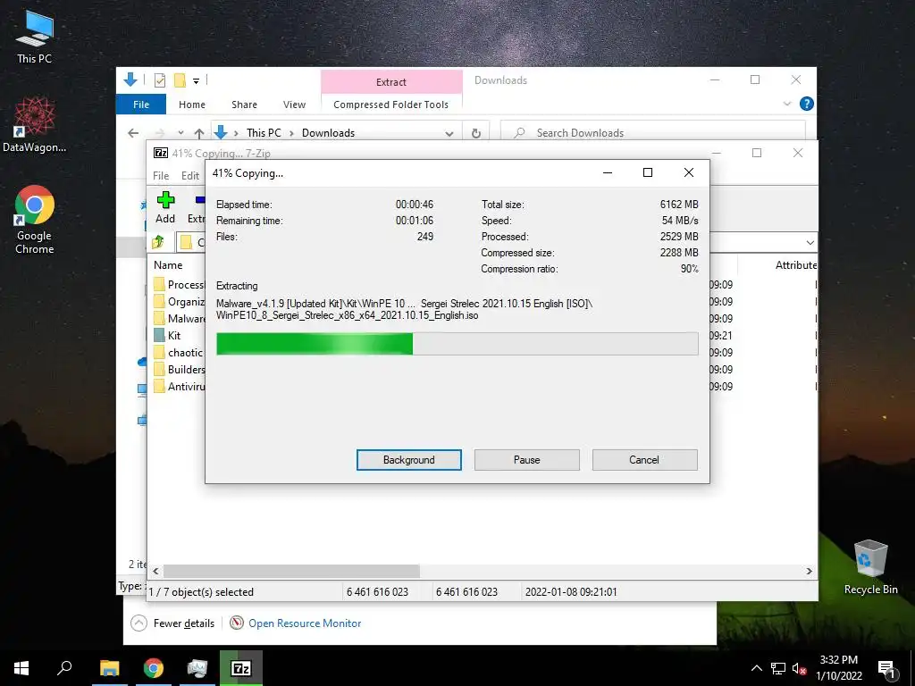Expand the Explorer ribbon chevron

(787, 104)
